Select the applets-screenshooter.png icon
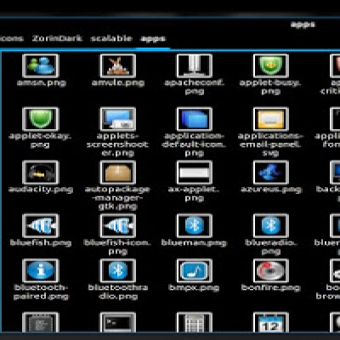 pyautogui.click(x=117, y=119)
